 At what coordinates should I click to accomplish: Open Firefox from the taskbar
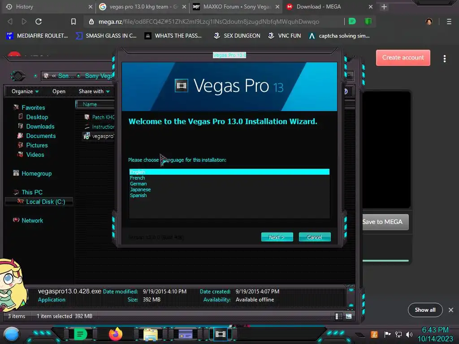tap(116, 334)
